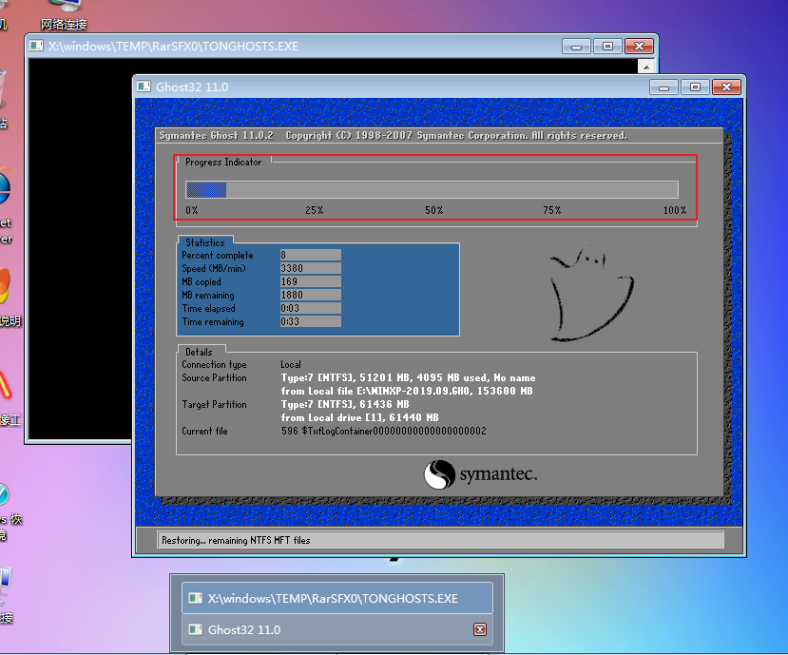Image resolution: width=788 pixels, height=655 pixels.
Task: Click the 50% progress marker label
Action: click(434, 210)
